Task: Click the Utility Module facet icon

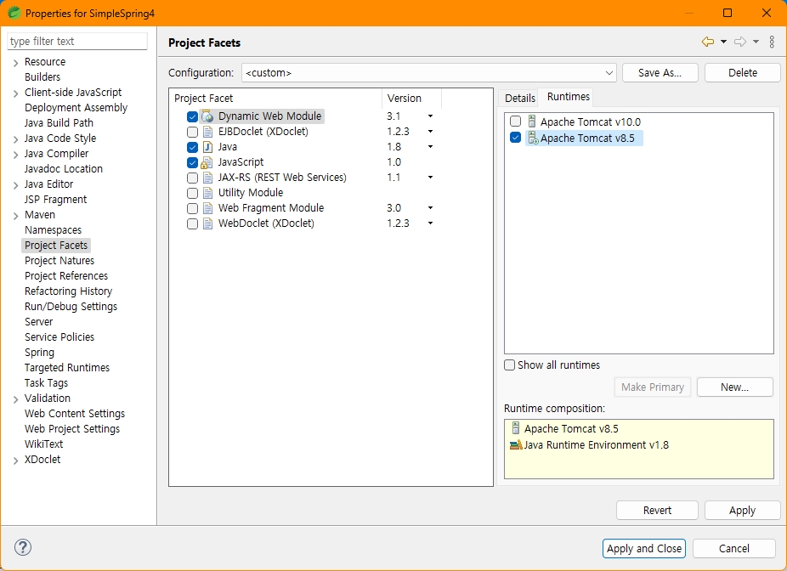Action: tap(207, 193)
